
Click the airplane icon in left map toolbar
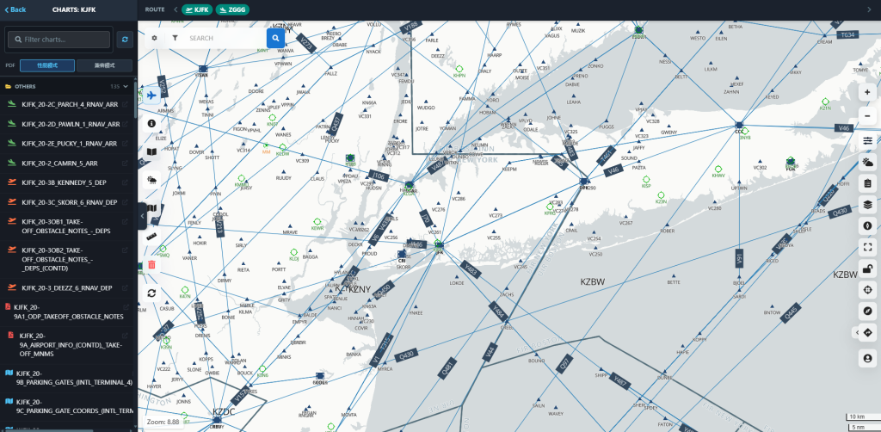pyautogui.click(x=151, y=95)
